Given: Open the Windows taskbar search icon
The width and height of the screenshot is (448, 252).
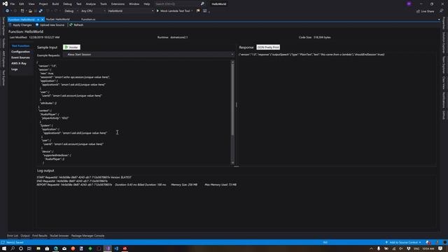Looking at the screenshot, I should 13,248.
